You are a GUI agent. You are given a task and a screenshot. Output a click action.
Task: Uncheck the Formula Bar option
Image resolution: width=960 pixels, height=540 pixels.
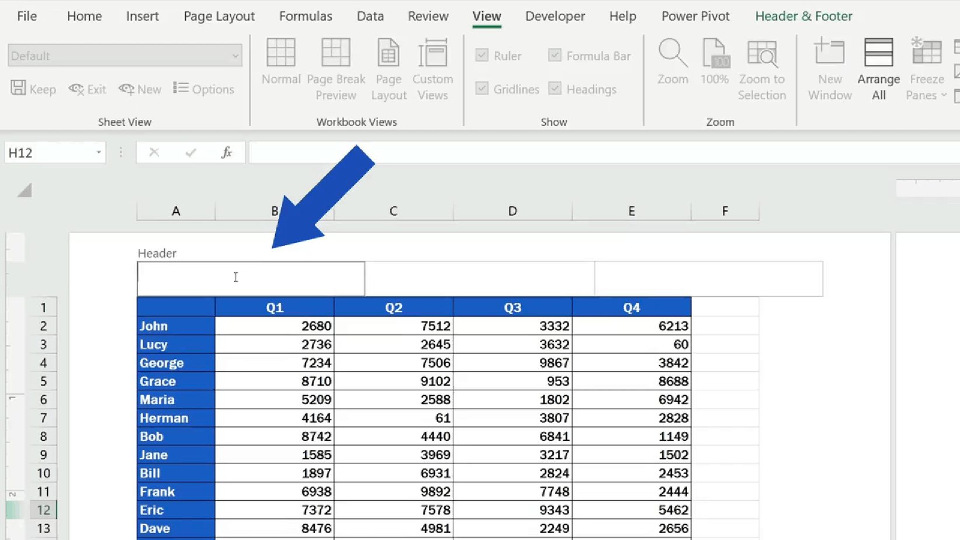[x=554, y=56]
